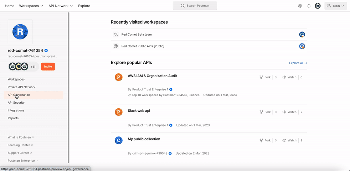The height and width of the screenshot is (171, 350).
Task: Click the red-comet-761054 team name
Action: pos(25,51)
